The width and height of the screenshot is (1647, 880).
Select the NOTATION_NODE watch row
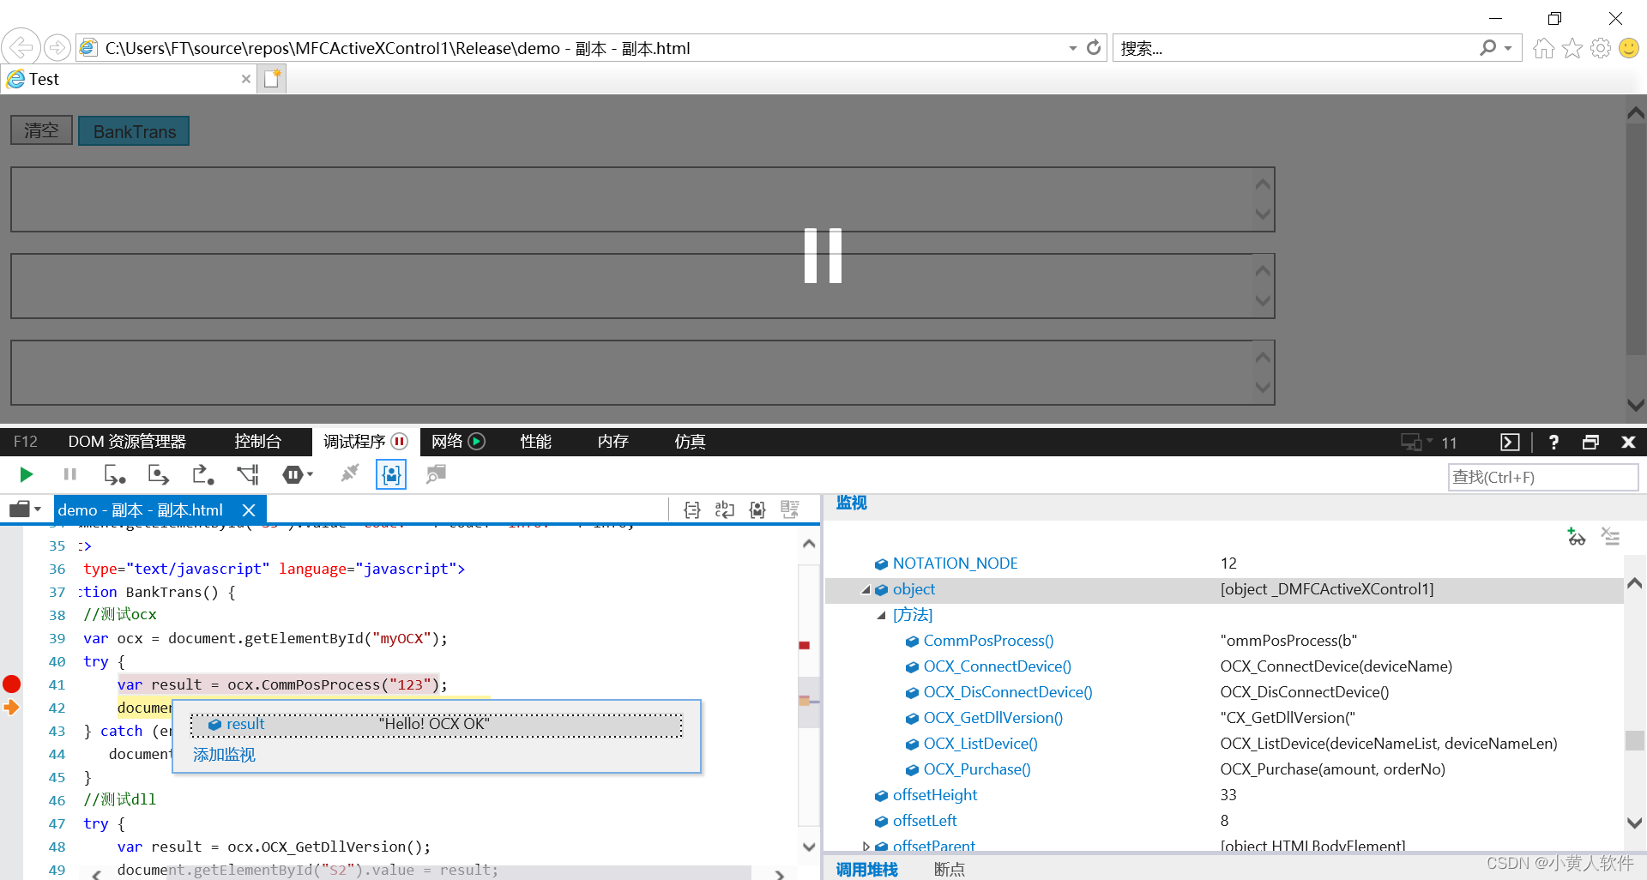[x=1223, y=564]
